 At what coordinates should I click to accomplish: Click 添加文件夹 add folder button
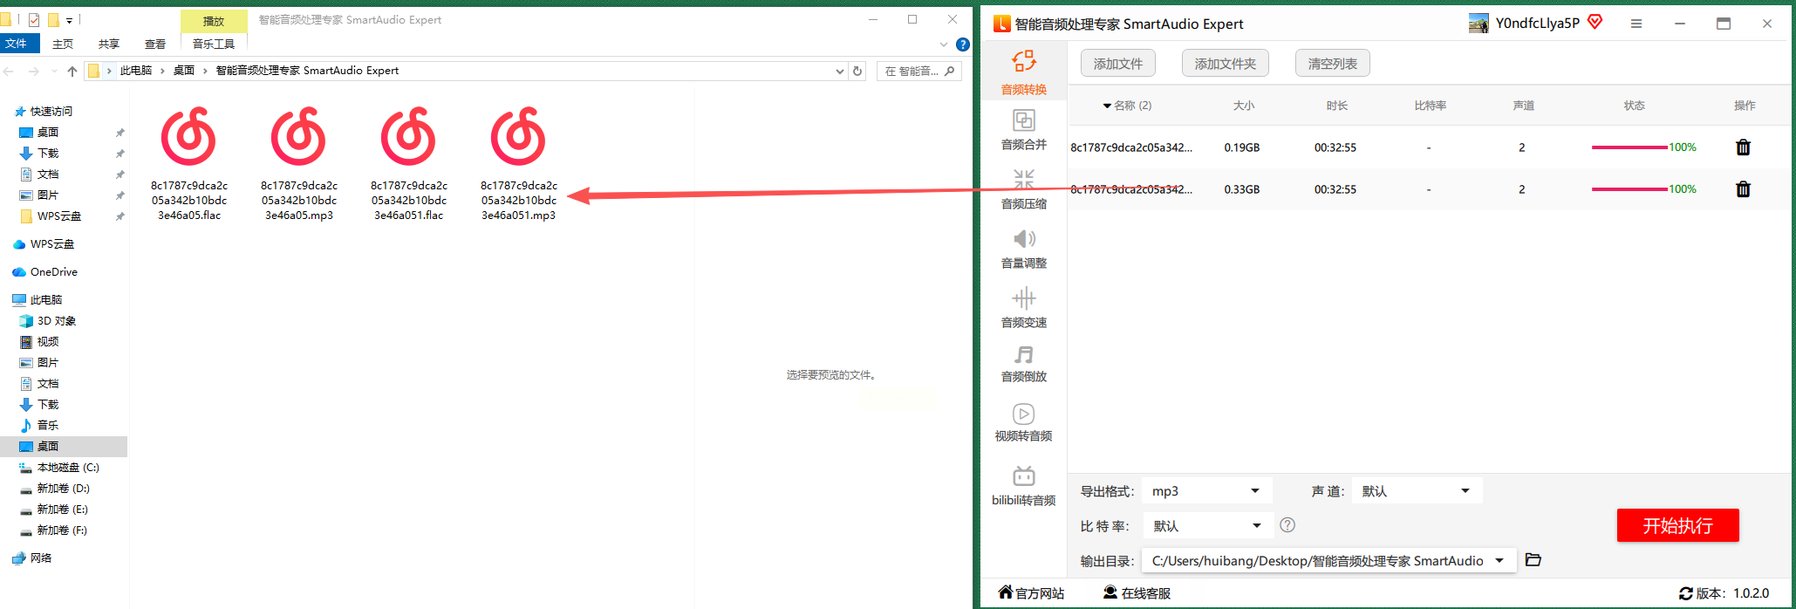1225,64
